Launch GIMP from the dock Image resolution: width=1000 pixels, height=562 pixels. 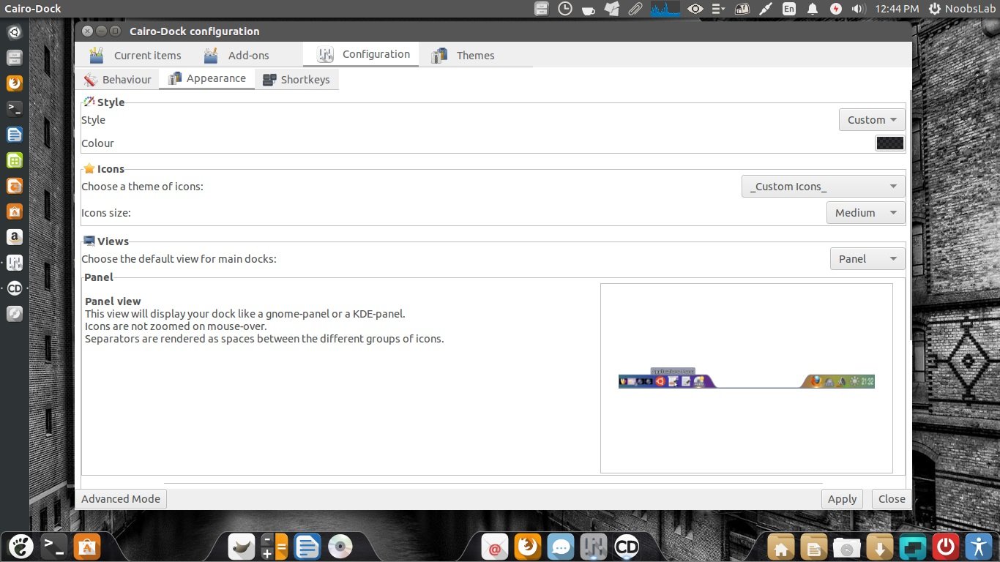[x=242, y=546]
